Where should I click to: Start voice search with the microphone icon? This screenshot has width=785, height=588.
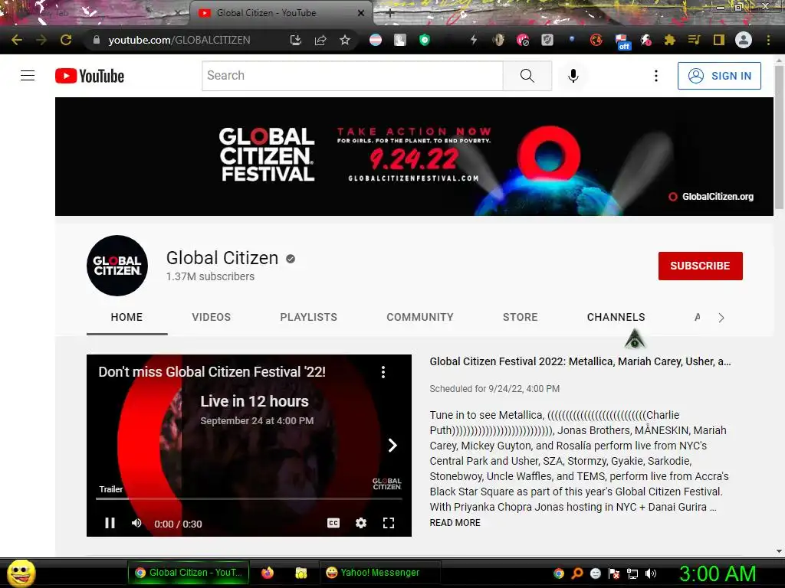point(573,76)
